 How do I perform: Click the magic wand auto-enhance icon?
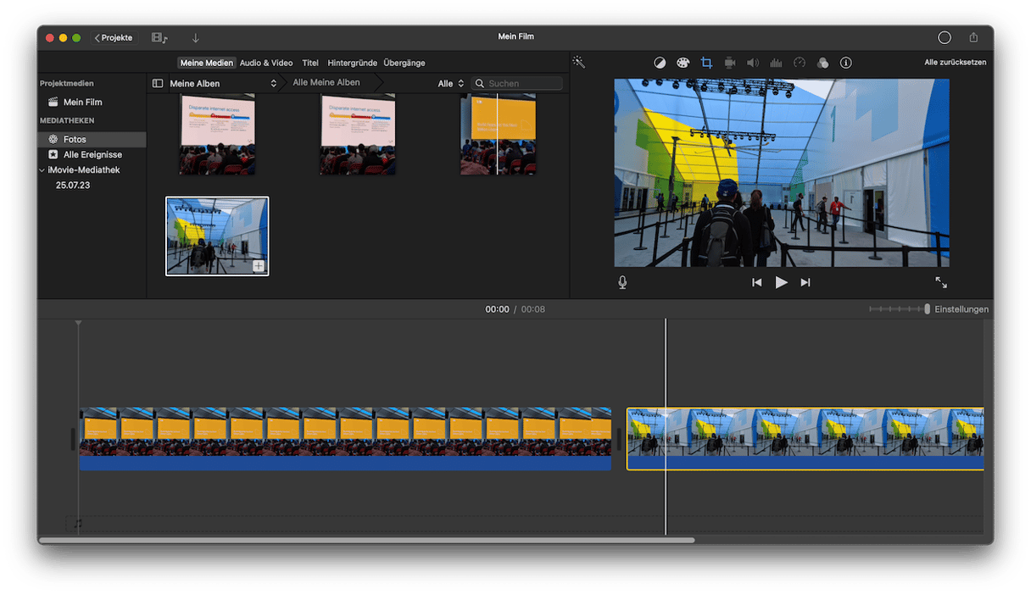point(579,63)
